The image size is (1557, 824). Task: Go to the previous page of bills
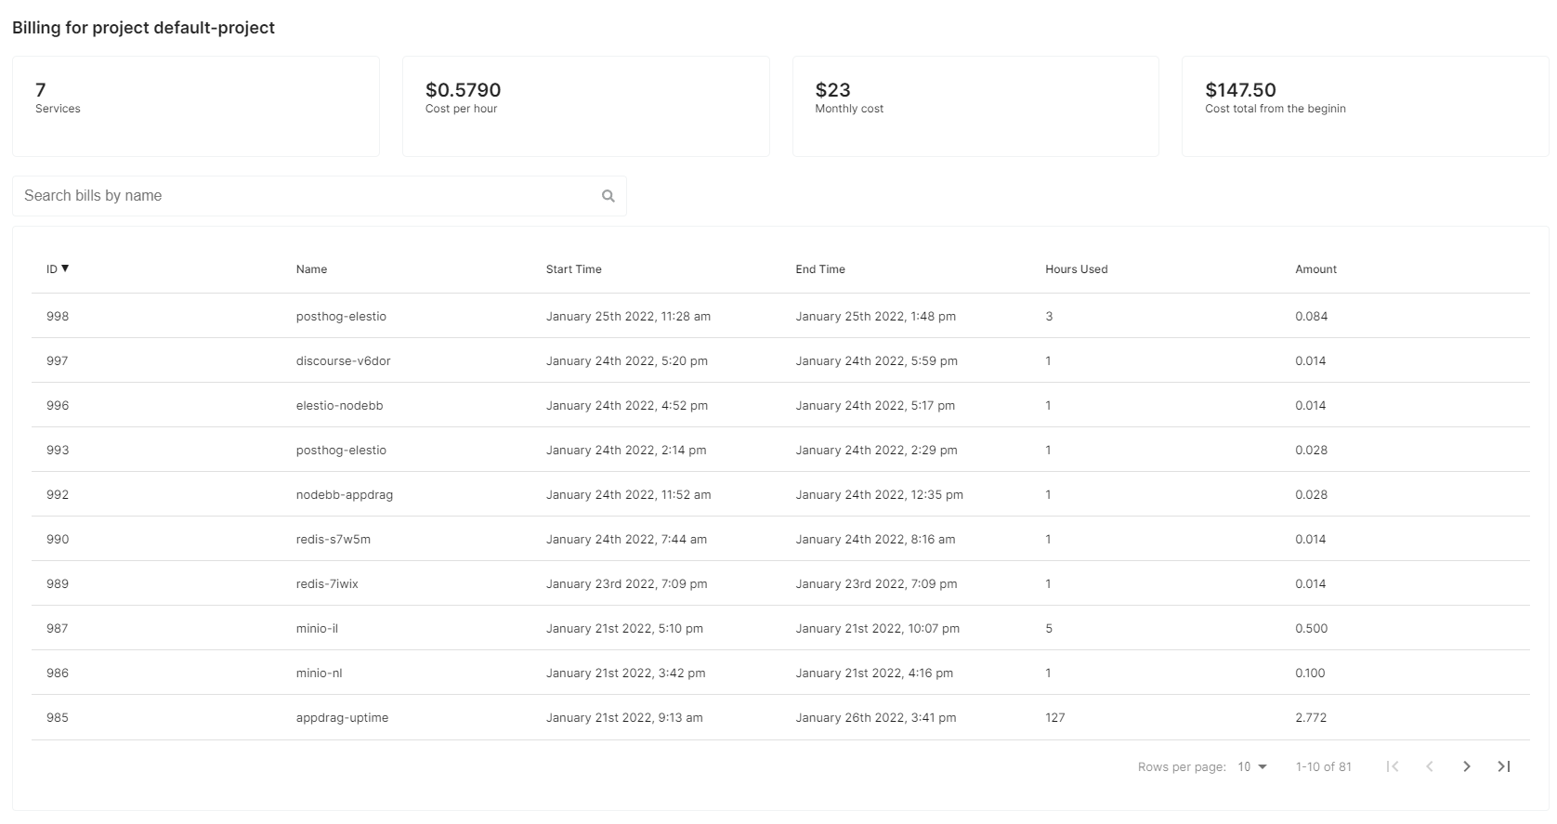pyautogui.click(x=1429, y=766)
